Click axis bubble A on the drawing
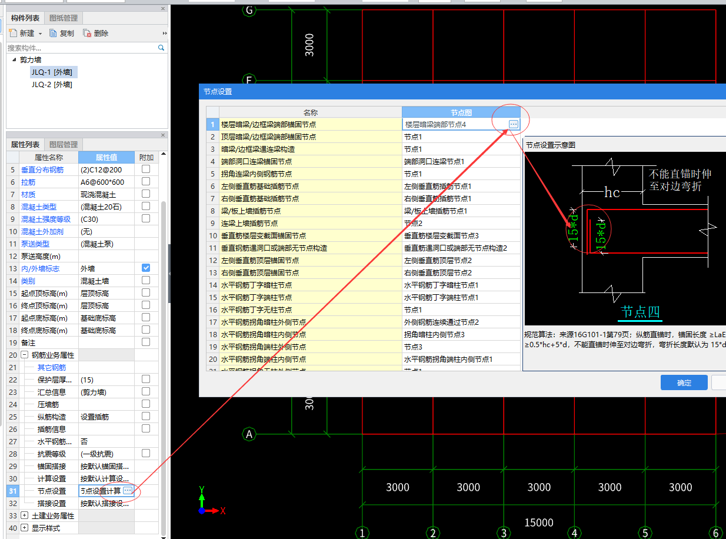 click(x=249, y=434)
